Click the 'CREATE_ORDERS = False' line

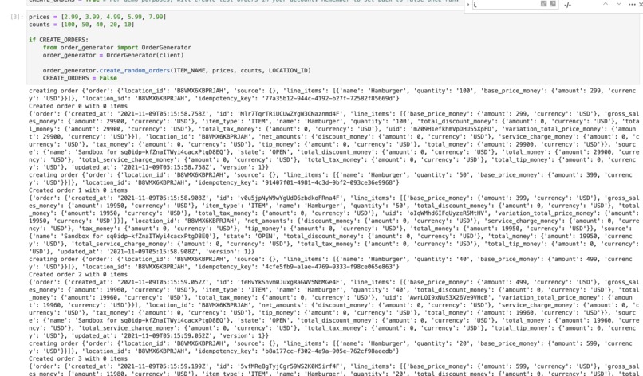point(80,78)
